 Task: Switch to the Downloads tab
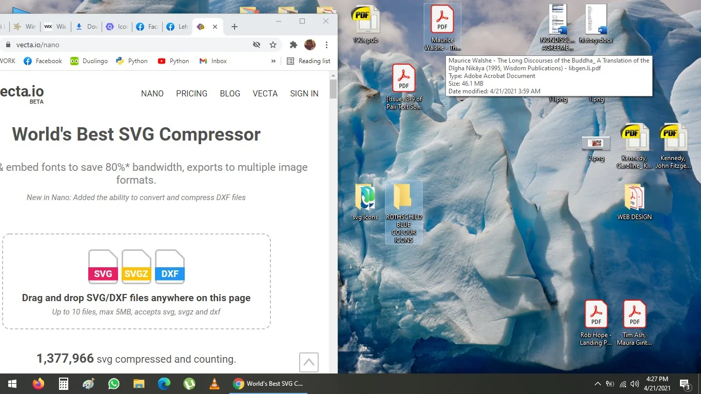coord(86,27)
